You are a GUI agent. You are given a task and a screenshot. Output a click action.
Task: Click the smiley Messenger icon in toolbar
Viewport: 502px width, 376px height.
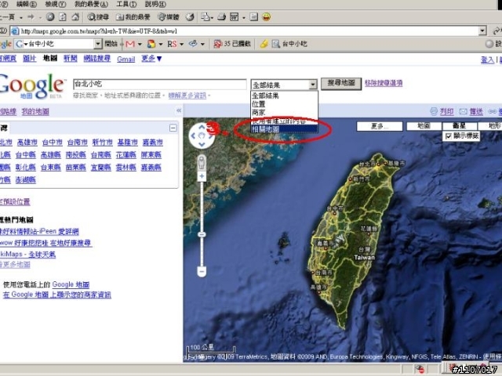pyautogui.click(x=267, y=16)
